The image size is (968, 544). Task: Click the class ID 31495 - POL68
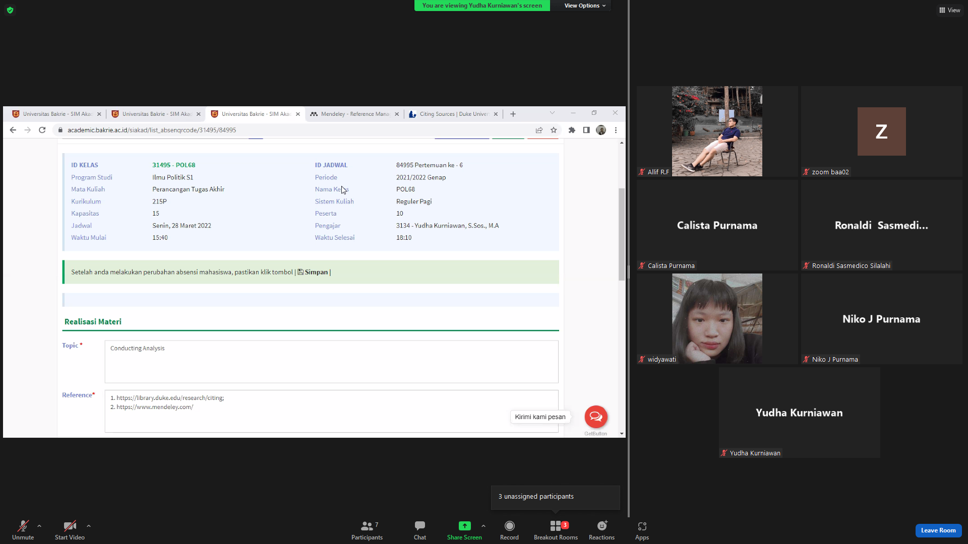(174, 165)
